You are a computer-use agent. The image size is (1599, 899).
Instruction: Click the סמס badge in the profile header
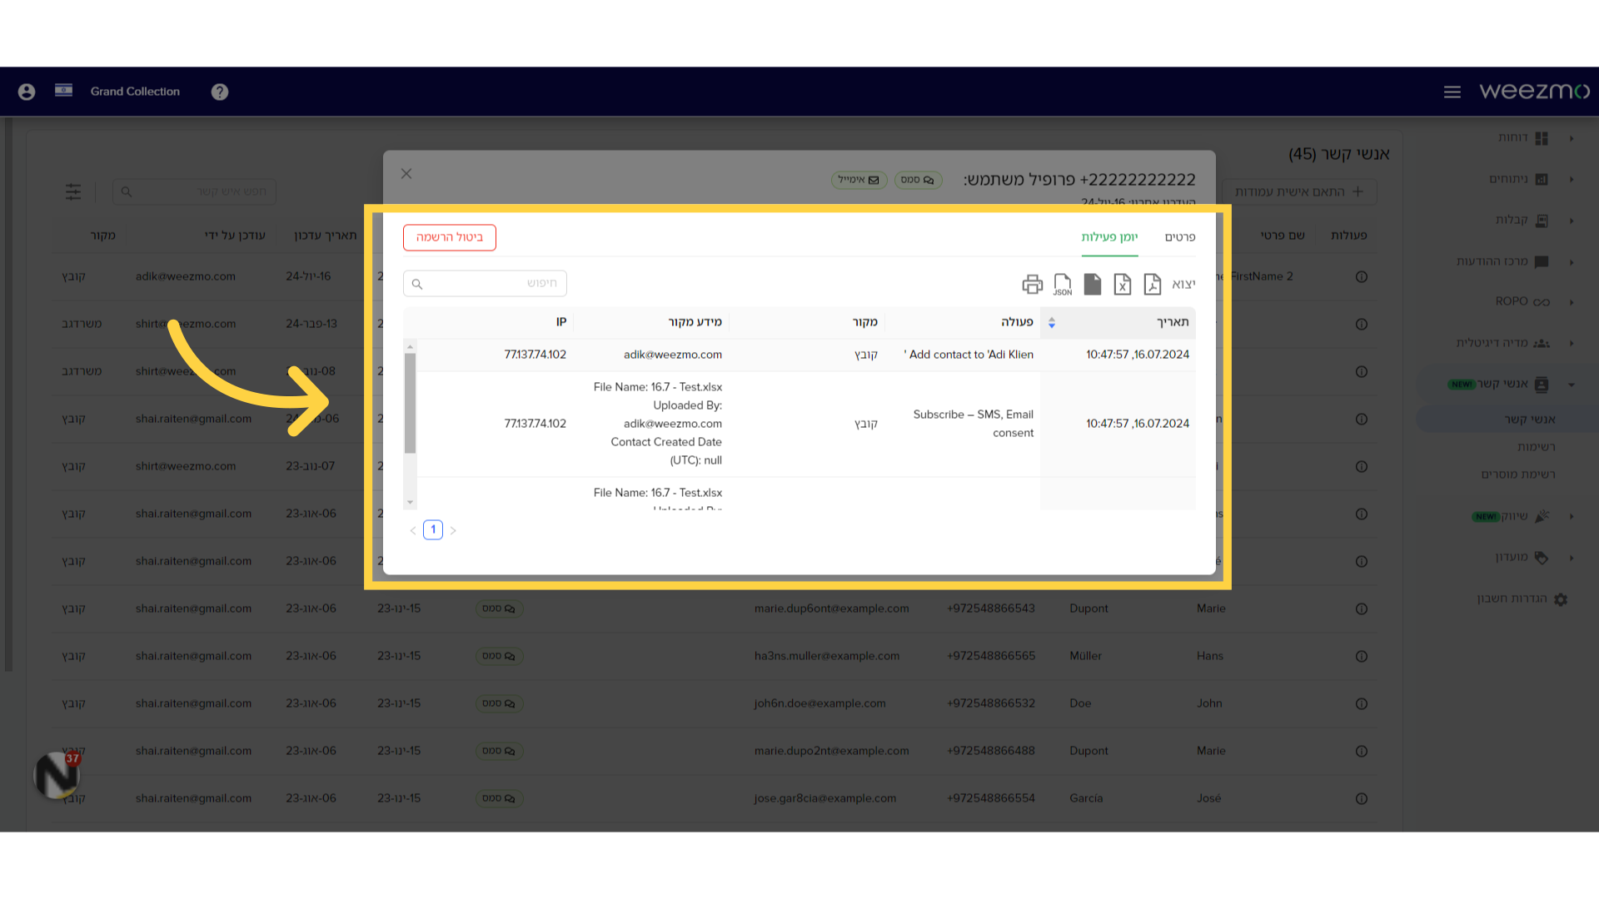point(918,180)
